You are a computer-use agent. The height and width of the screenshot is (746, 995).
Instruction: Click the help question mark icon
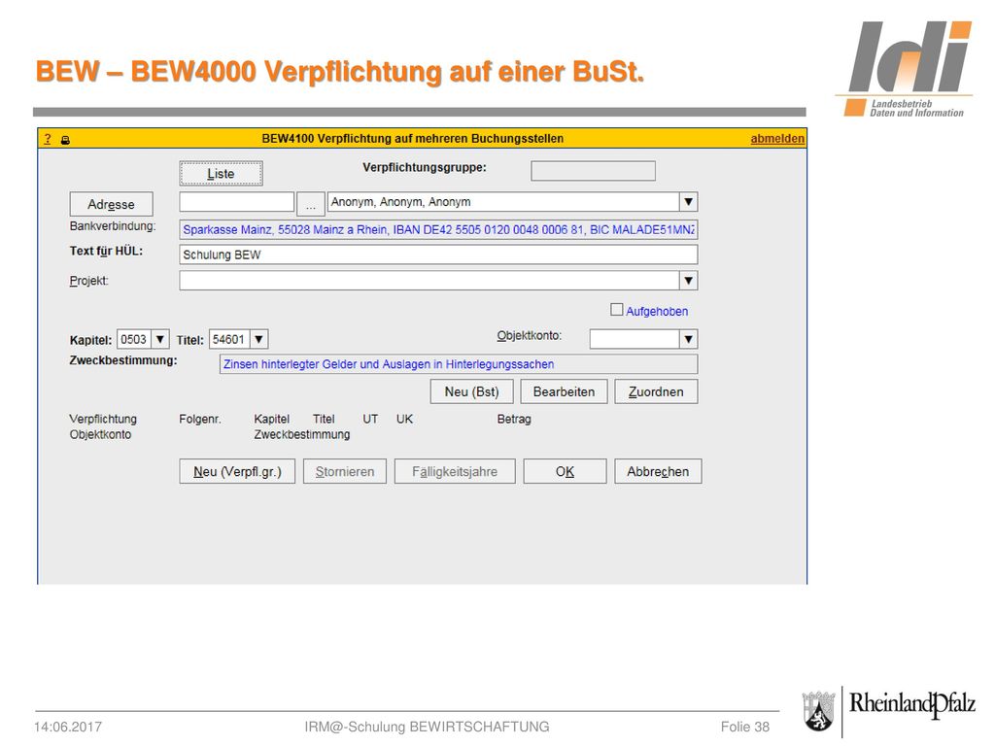[48, 138]
